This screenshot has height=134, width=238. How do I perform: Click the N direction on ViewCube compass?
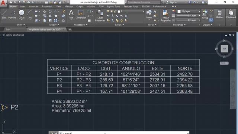pyautogui.click(x=224, y=41)
